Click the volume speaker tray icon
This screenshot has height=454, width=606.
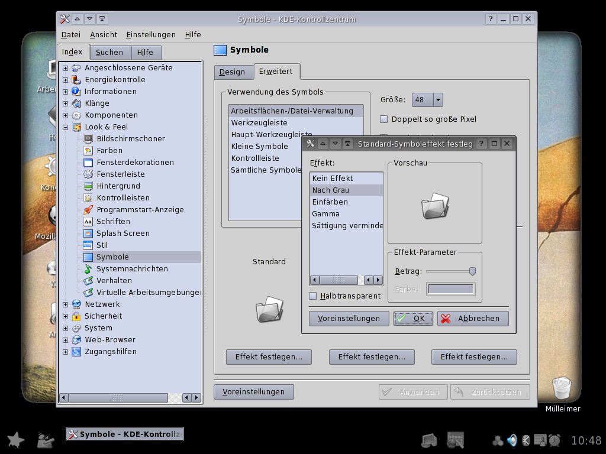coord(512,440)
